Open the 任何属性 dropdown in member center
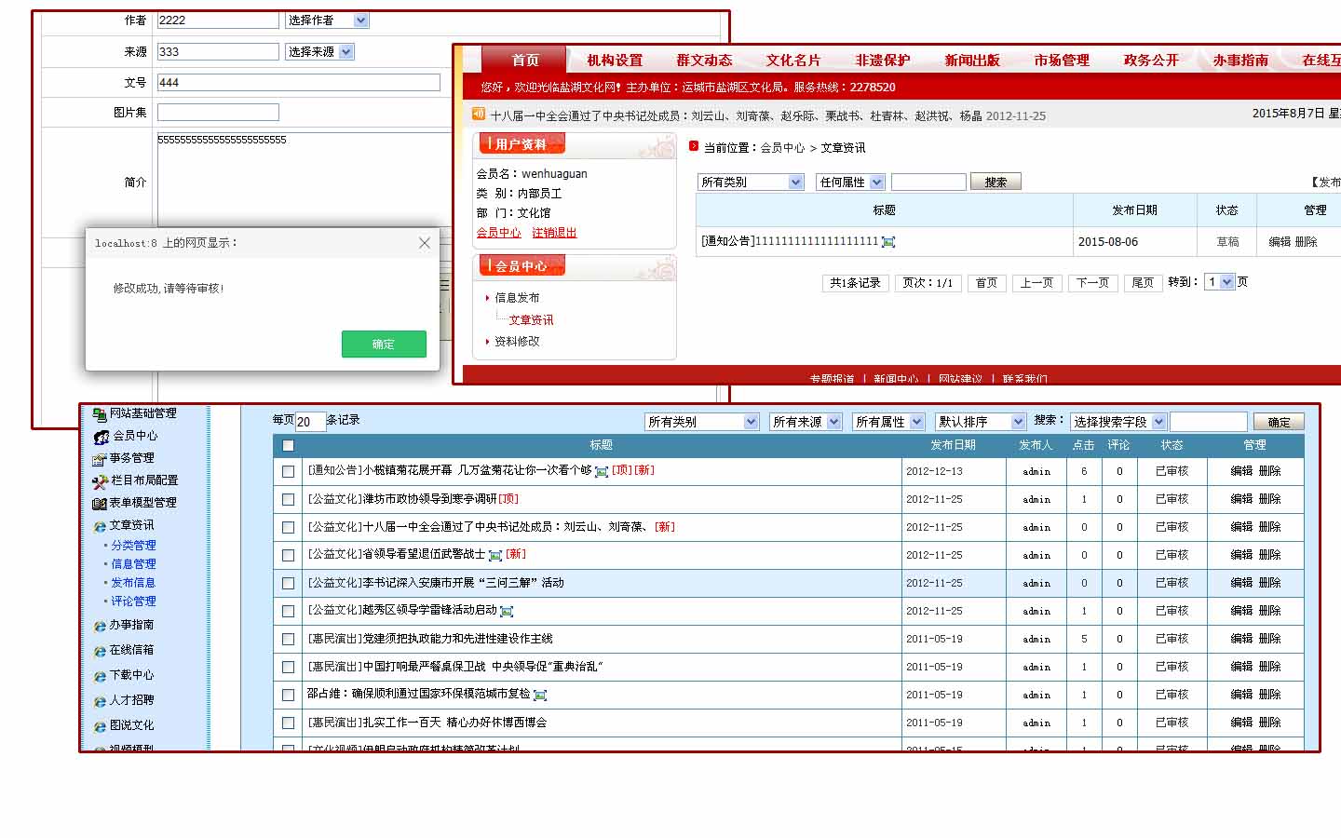 [x=849, y=182]
